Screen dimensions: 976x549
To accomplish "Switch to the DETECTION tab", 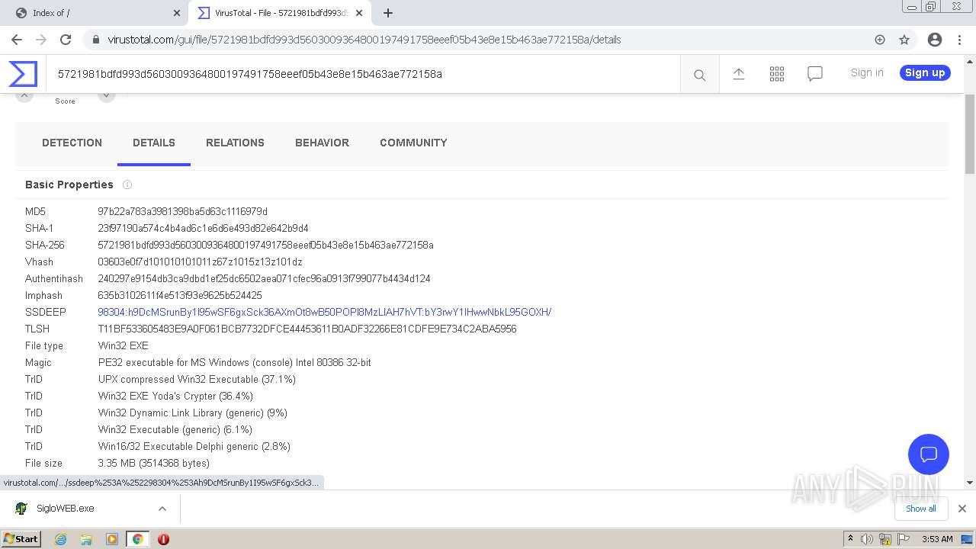I will [x=72, y=143].
